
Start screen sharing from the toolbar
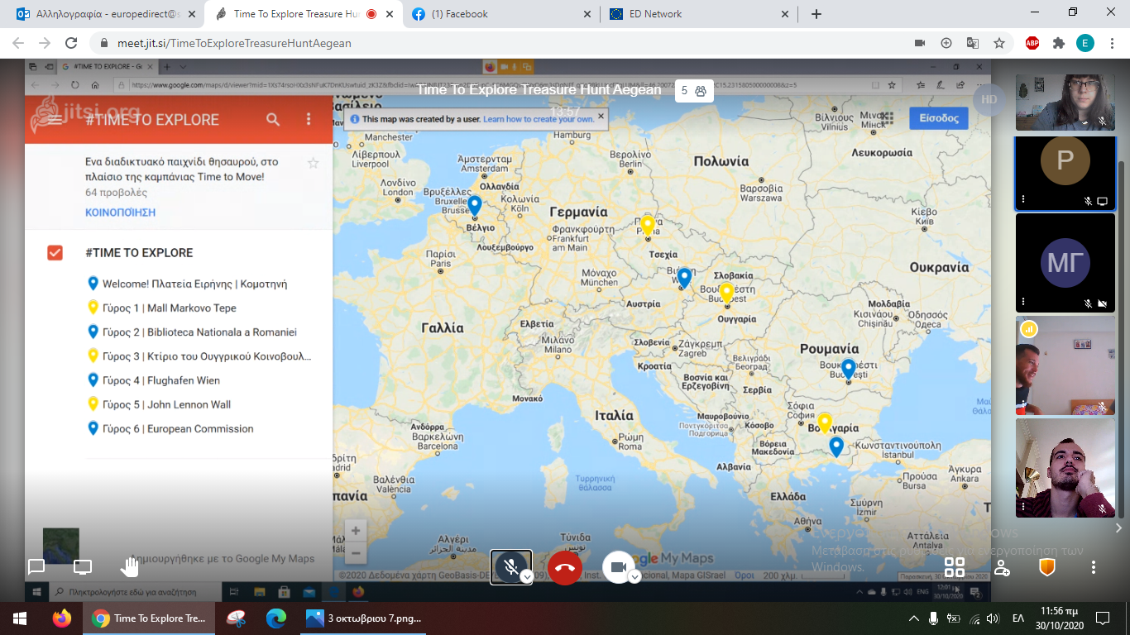click(x=83, y=567)
